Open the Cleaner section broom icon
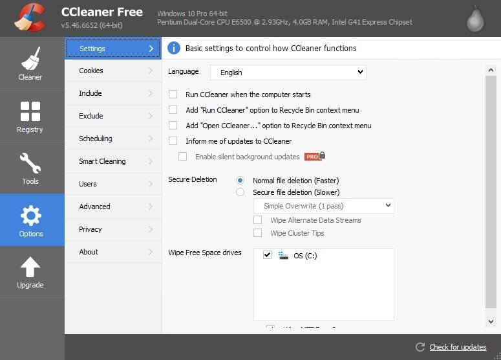Screen dimensions: 501x360 (31, 58)
